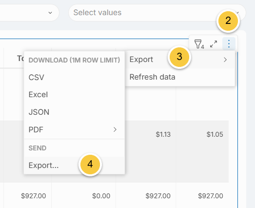Expand the PDF submenu arrow
255x208 pixels.
[x=115, y=129]
